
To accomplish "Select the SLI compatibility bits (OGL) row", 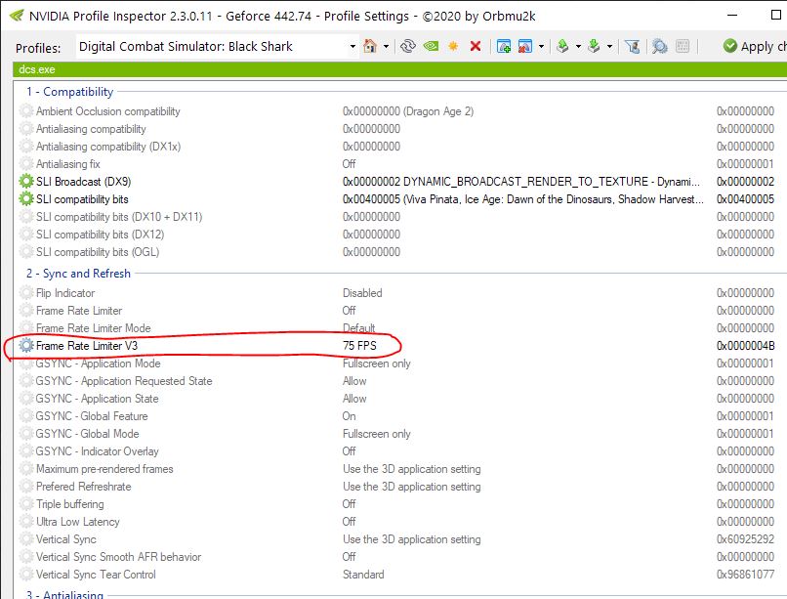I will [399, 251].
